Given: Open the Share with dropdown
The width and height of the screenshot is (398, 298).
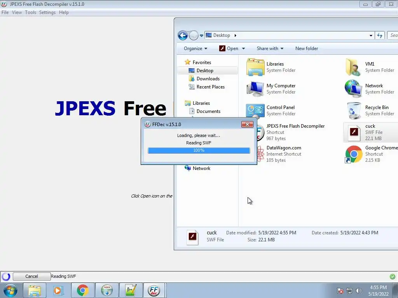Looking at the screenshot, I should 270,49.
